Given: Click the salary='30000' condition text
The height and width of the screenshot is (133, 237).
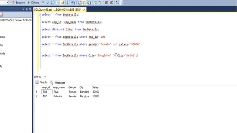Looking at the screenshot, I should point(129,44).
